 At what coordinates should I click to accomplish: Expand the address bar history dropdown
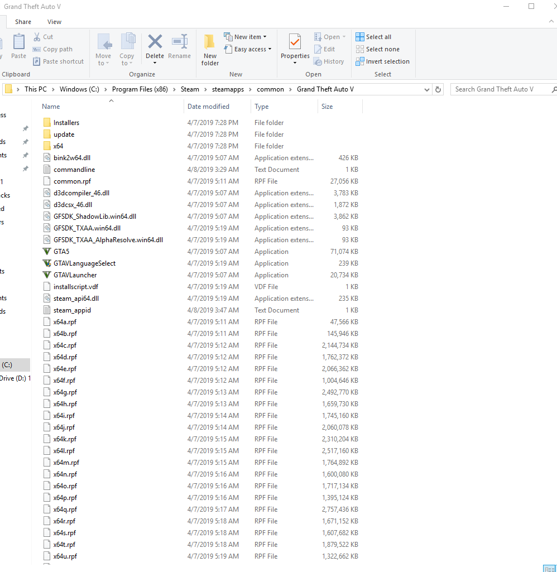coord(427,89)
